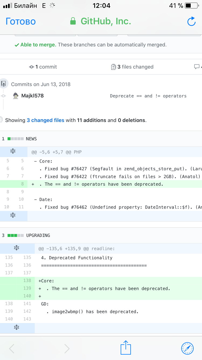Viewport: 202px width, 360px height.
Task: Tap the back arrow in bottom toolbar
Action: point(12,348)
